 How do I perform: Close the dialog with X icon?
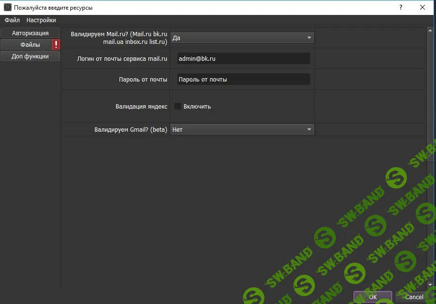click(423, 8)
